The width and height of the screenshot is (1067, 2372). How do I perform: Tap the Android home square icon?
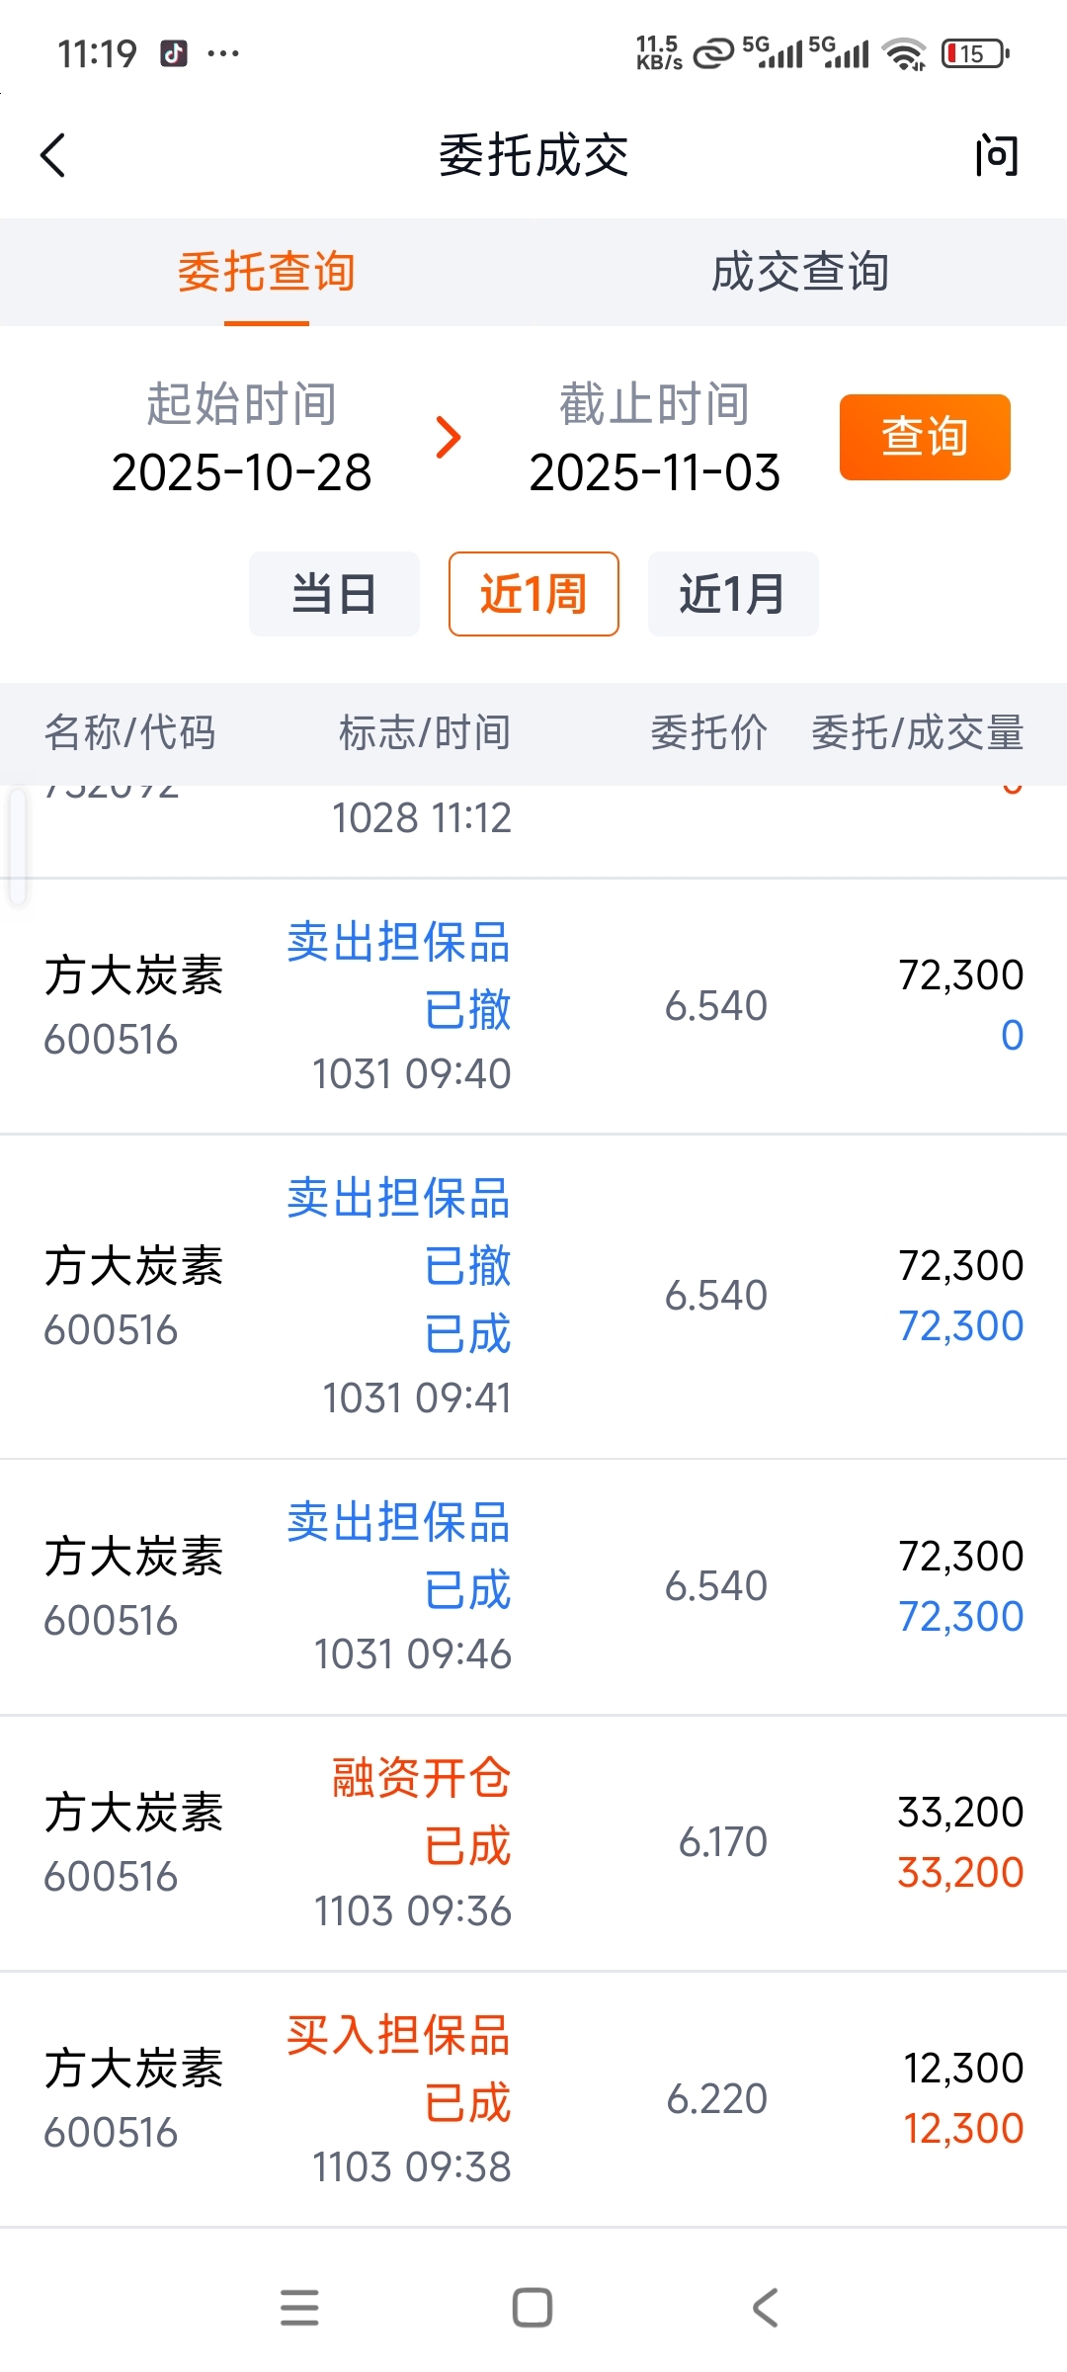pos(533,2308)
